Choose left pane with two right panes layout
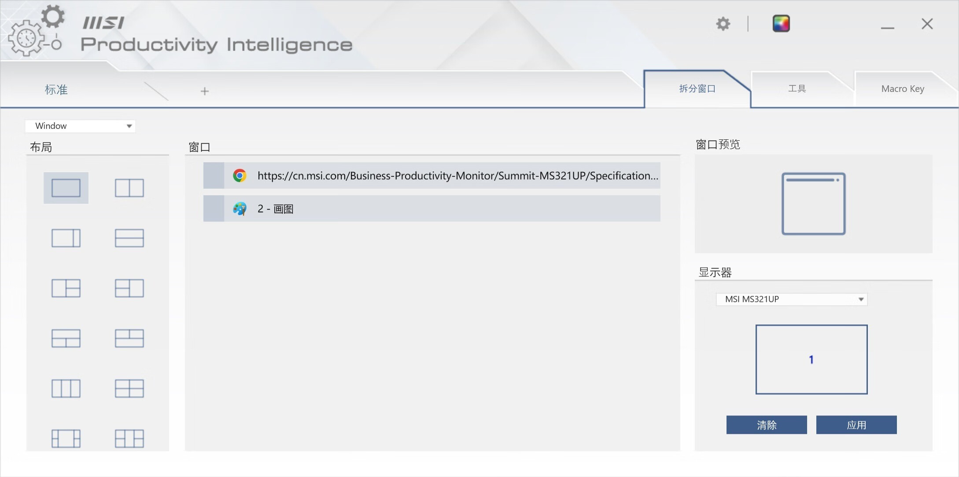The image size is (959, 477). pos(66,288)
